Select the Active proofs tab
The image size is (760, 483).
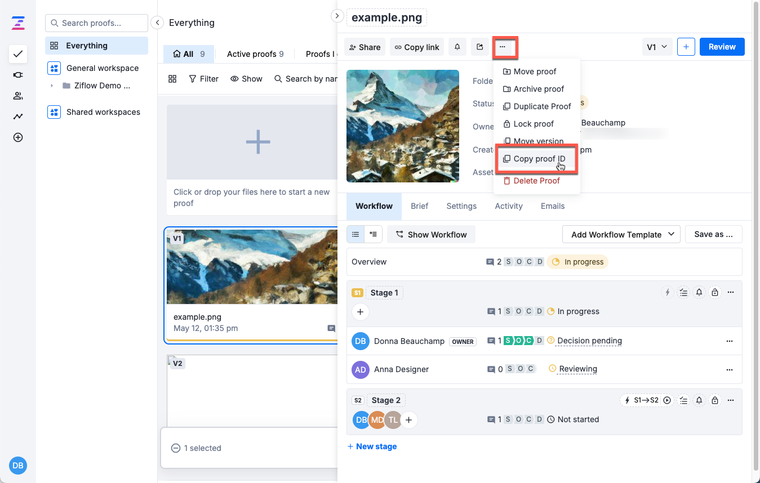(x=255, y=54)
